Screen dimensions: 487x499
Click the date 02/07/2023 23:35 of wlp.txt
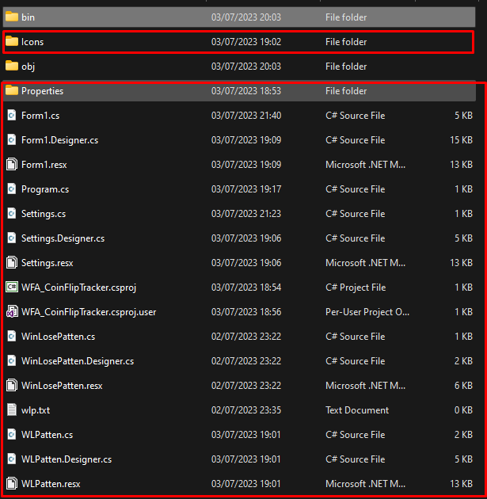click(x=246, y=410)
